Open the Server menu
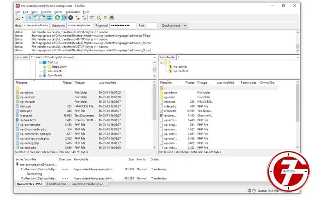Viewport: 315px width, 197px height. (58, 12)
